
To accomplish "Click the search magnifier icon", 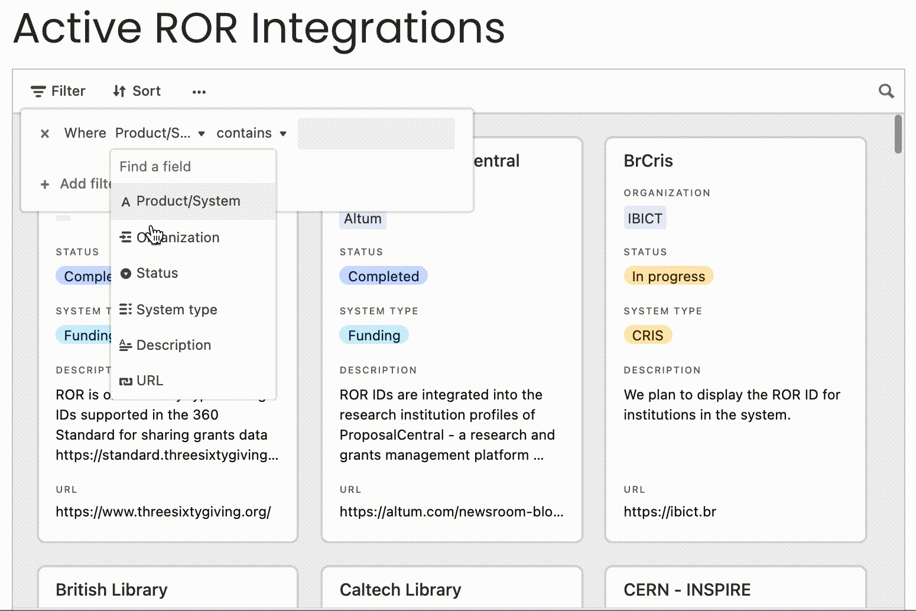I will [x=886, y=91].
